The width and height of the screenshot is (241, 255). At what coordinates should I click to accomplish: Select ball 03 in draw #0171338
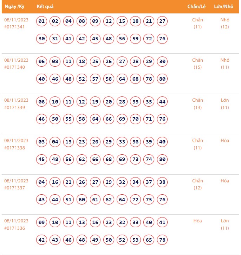pyautogui.click(x=42, y=142)
